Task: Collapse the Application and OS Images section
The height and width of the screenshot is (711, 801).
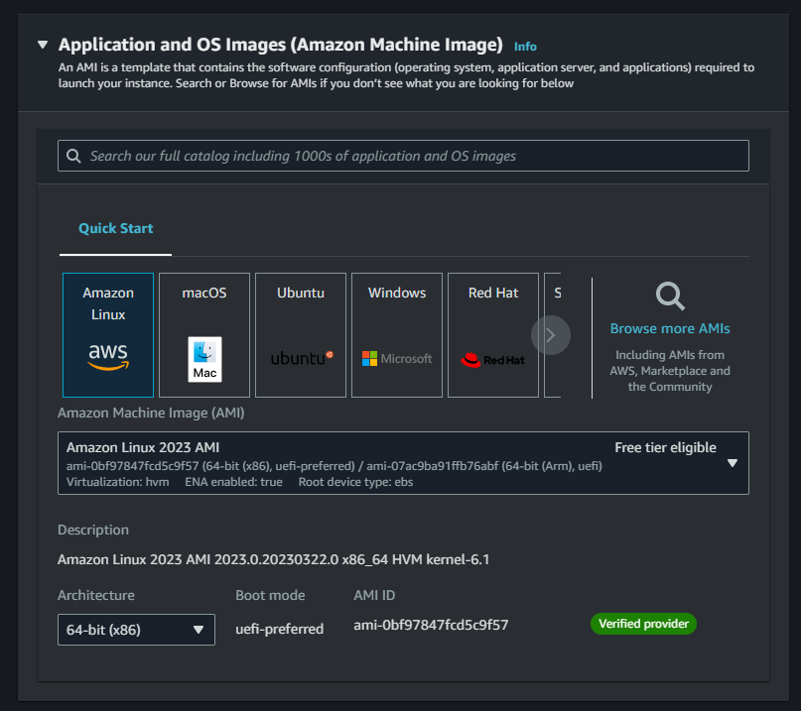Action: 43,45
